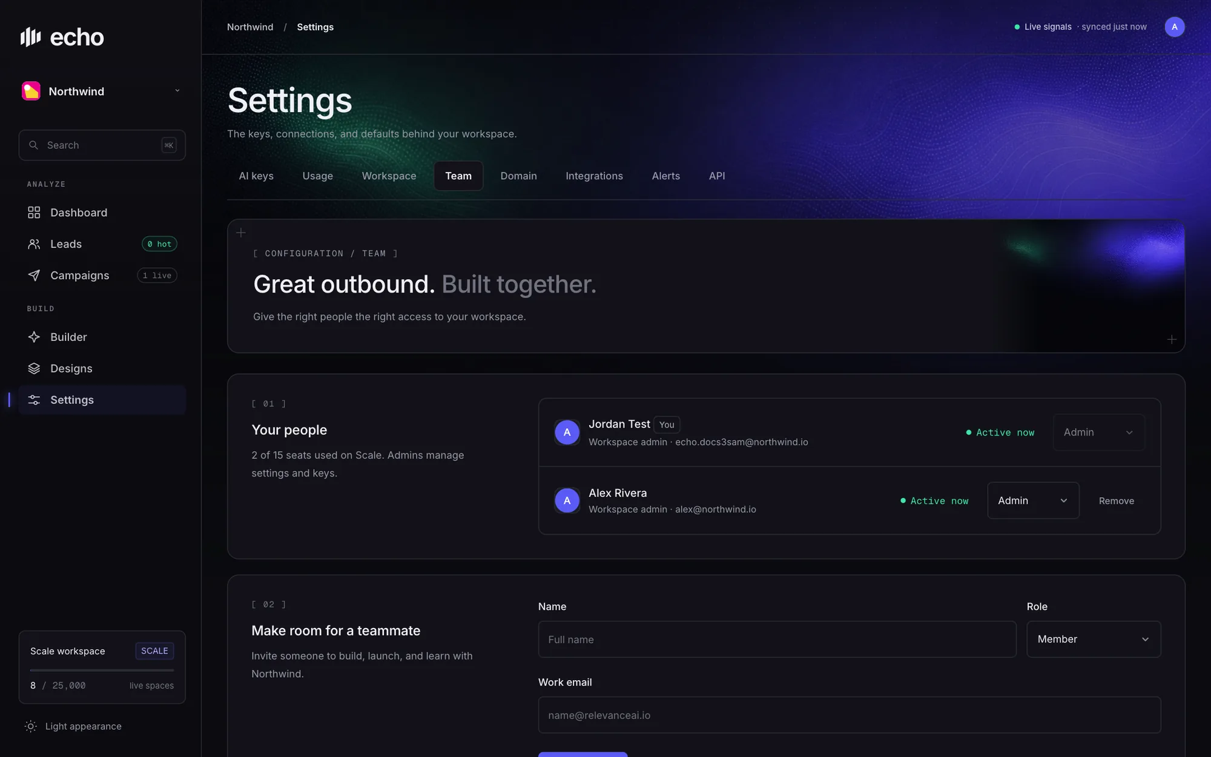Screen dimensions: 1211x757
Task: Open Dashboard in the sidebar
Action: 102,213
